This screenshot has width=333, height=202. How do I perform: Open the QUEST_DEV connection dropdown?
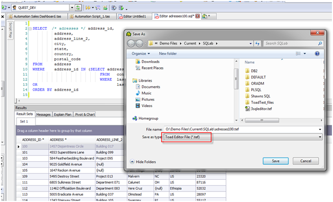point(72,8)
